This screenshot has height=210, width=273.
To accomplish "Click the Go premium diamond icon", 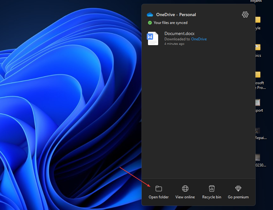I will [x=238, y=189].
